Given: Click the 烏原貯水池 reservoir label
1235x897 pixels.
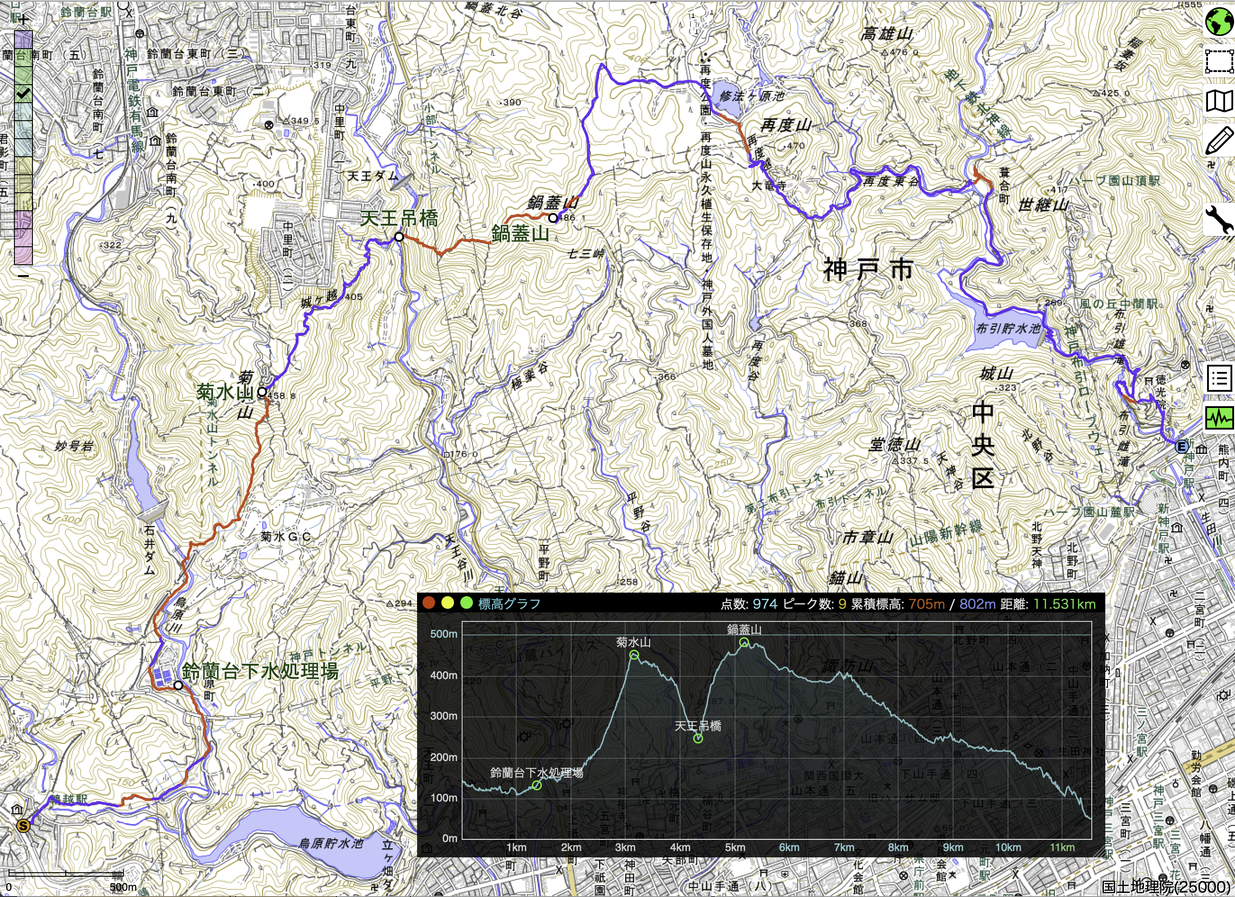Looking at the screenshot, I should 331,843.
